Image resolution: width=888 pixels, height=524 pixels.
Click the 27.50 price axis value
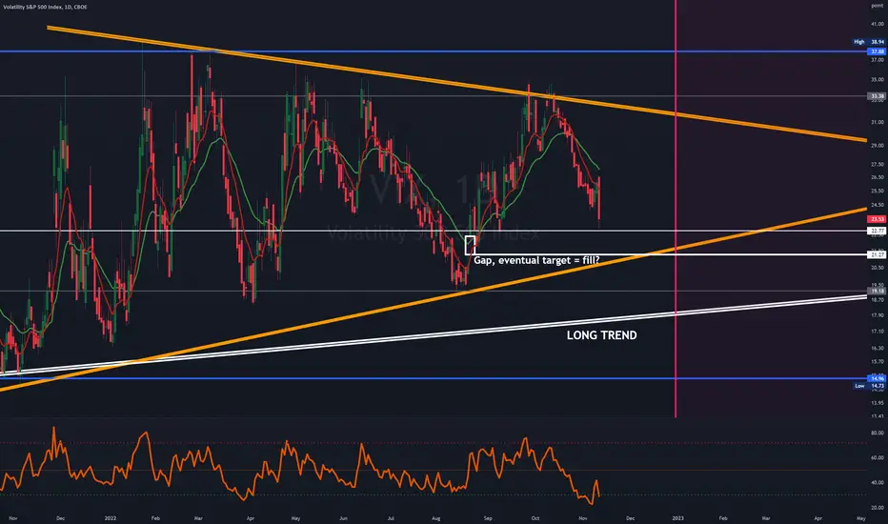(878, 164)
